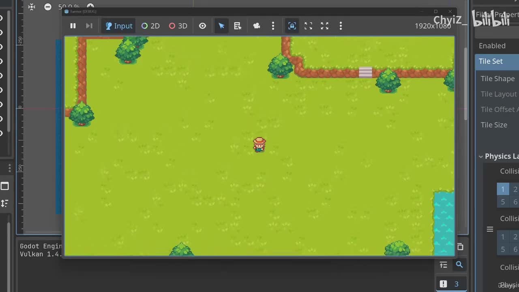Click the sort icon in left dock
519x292 pixels.
pyautogui.click(x=4, y=203)
